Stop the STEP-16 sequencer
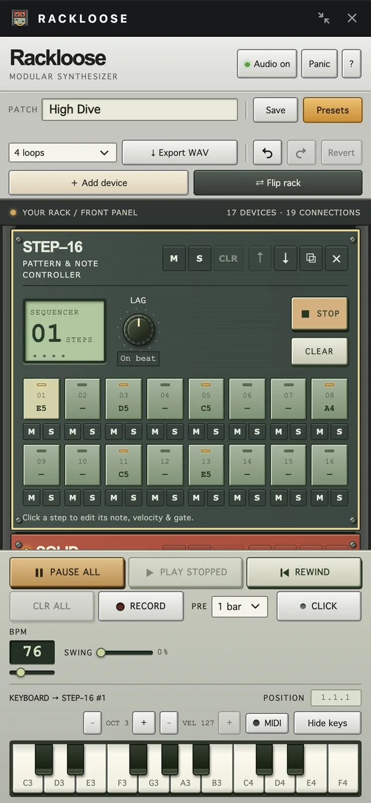 pyautogui.click(x=320, y=313)
